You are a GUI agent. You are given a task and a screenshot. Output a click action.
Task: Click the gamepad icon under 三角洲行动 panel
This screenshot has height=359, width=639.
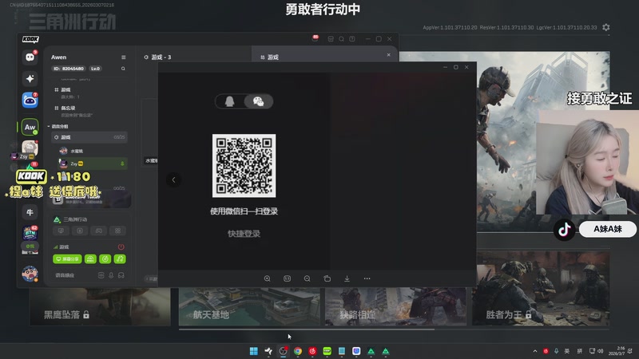(98, 231)
